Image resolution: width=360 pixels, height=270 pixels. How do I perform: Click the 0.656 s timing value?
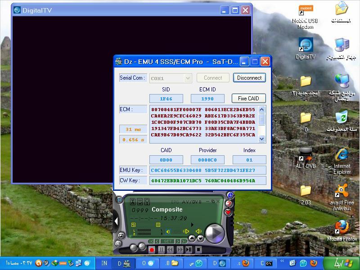pyautogui.click(x=133, y=139)
